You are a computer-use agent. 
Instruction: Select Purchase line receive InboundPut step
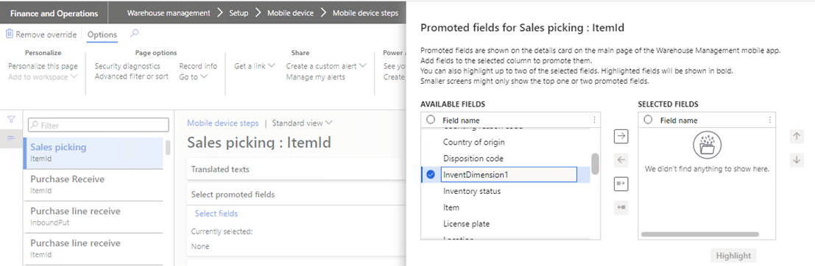pyautogui.click(x=94, y=217)
